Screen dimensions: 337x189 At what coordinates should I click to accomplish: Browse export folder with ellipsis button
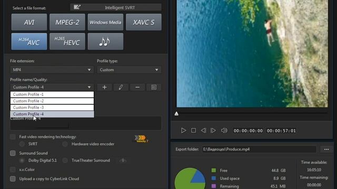(x=326, y=149)
